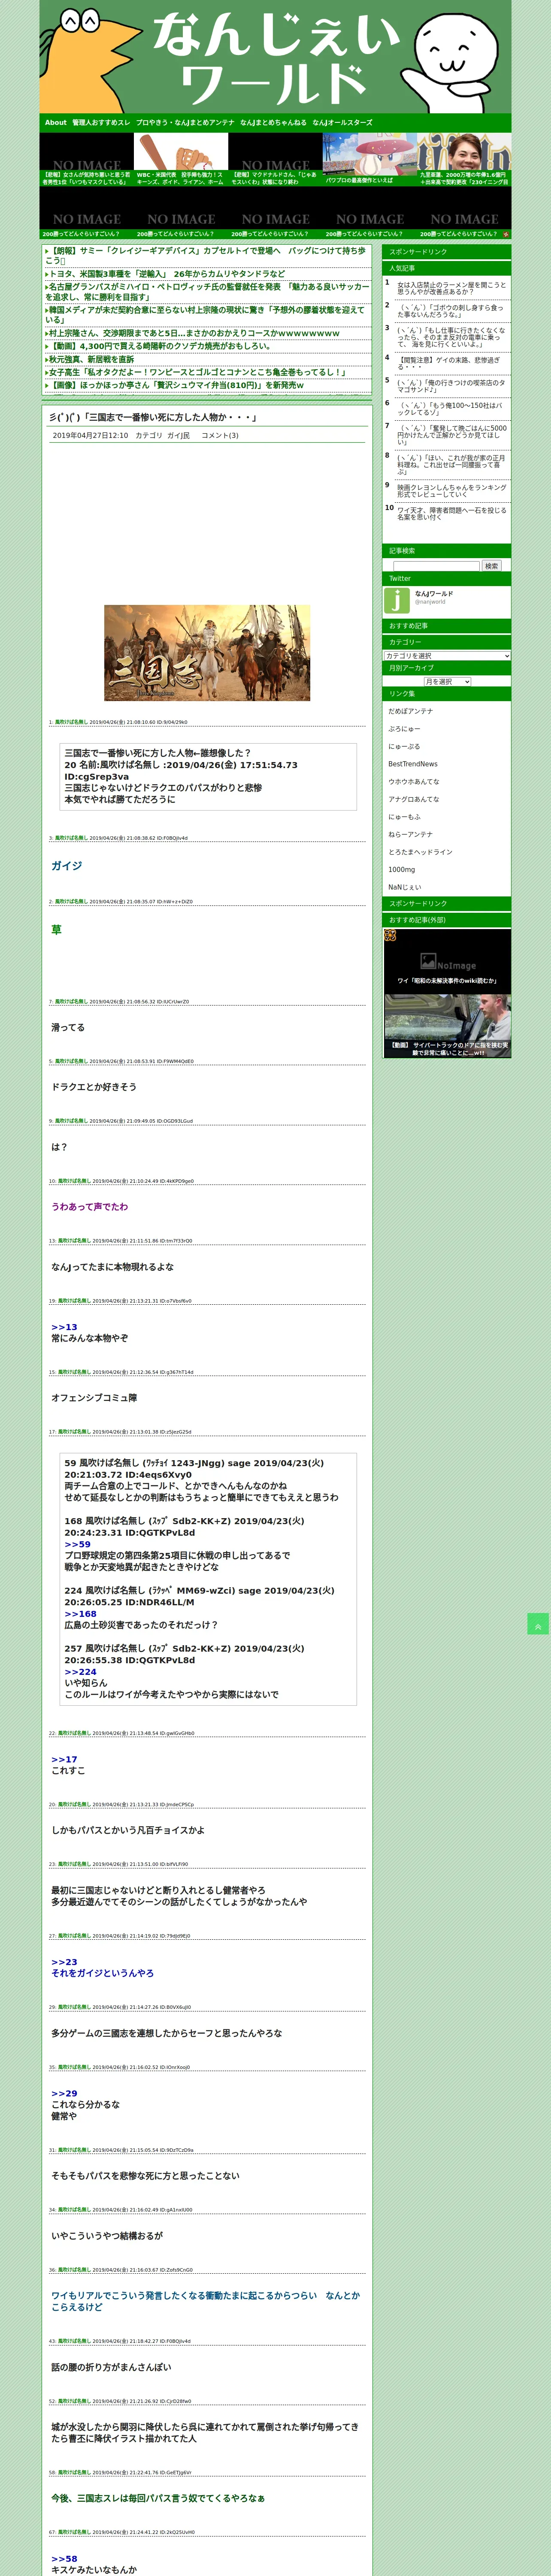Click the article search input field
Image resolution: width=551 pixels, height=2576 pixels.
[437, 566]
